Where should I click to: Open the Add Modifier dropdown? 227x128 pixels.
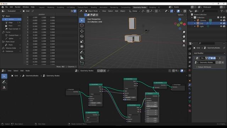209,53
